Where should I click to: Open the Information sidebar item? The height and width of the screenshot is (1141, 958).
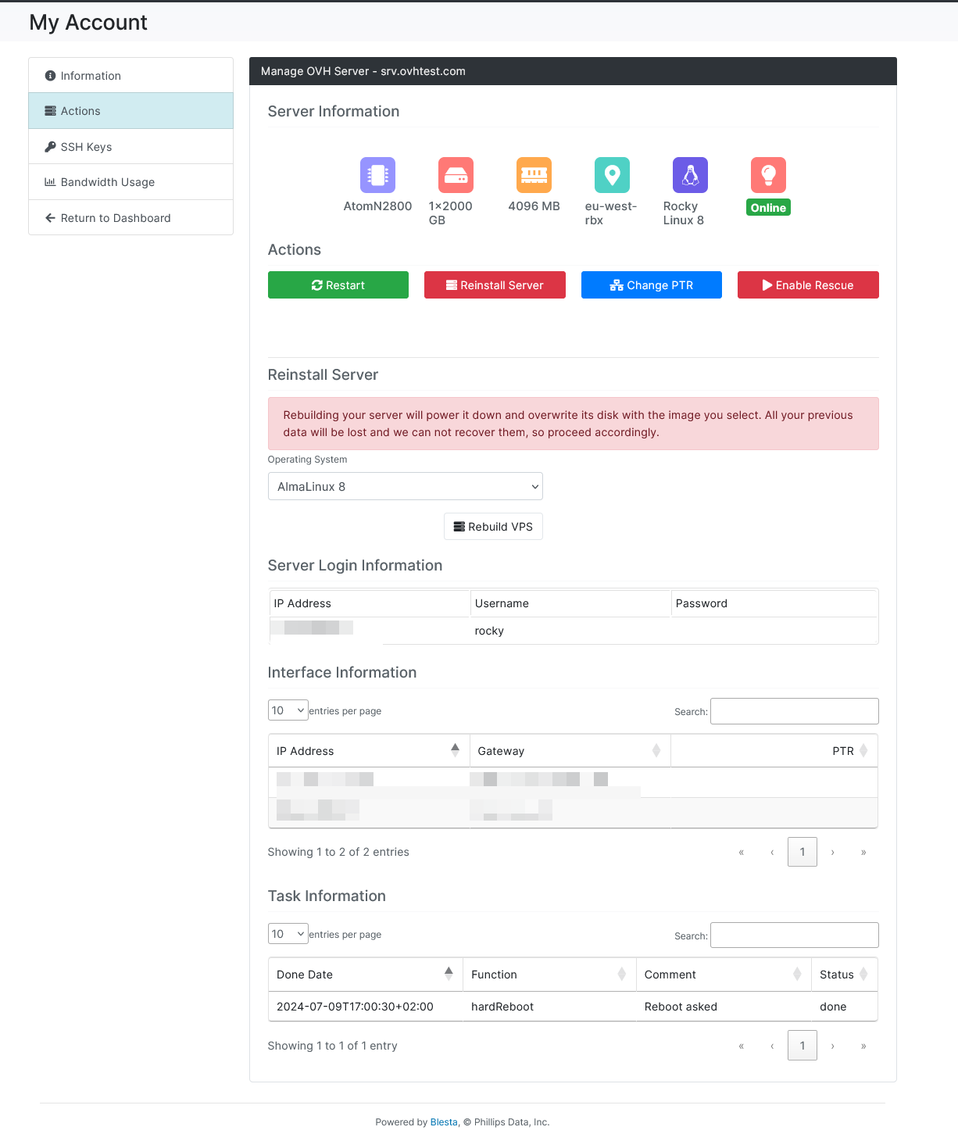coord(130,76)
